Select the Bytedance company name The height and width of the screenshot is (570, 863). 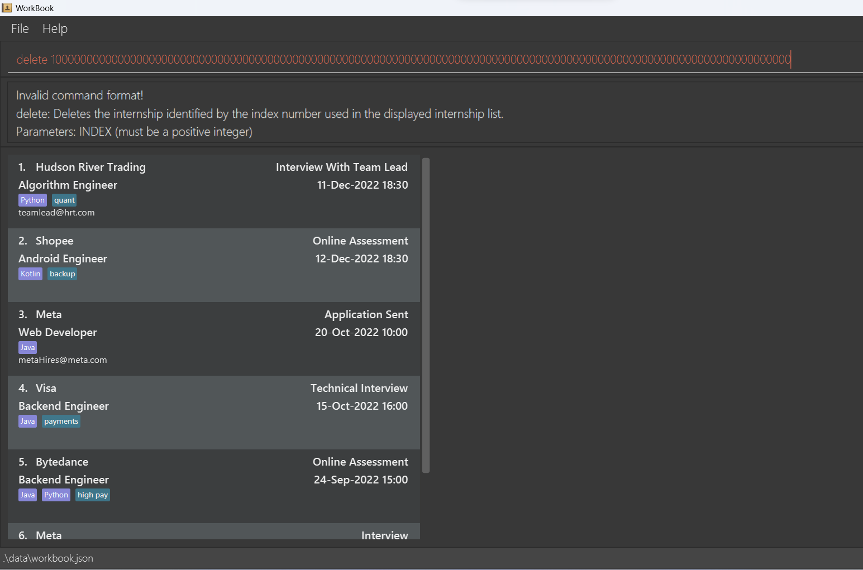[x=62, y=462]
